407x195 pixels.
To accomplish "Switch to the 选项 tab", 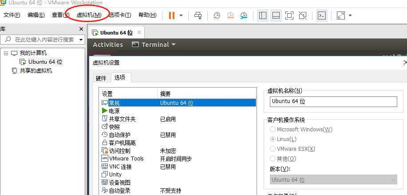I will click(120, 77).
